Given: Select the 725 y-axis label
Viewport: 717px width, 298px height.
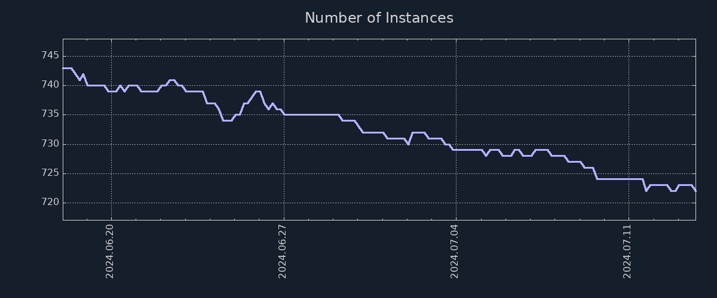Looking at the screenshot, I should point(50,173).
